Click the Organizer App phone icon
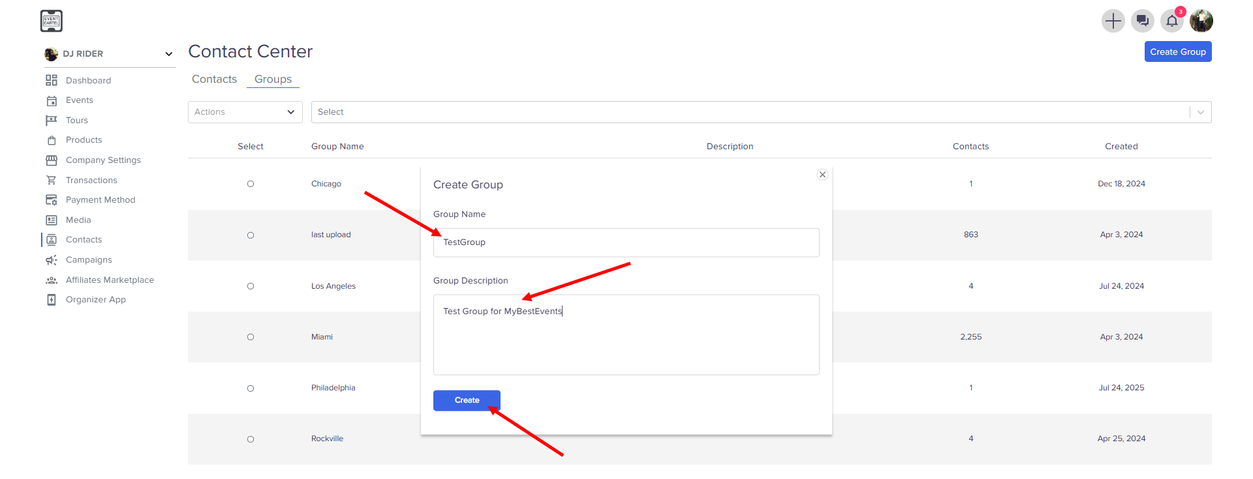The image size is (1253, 479). (52, 300)
